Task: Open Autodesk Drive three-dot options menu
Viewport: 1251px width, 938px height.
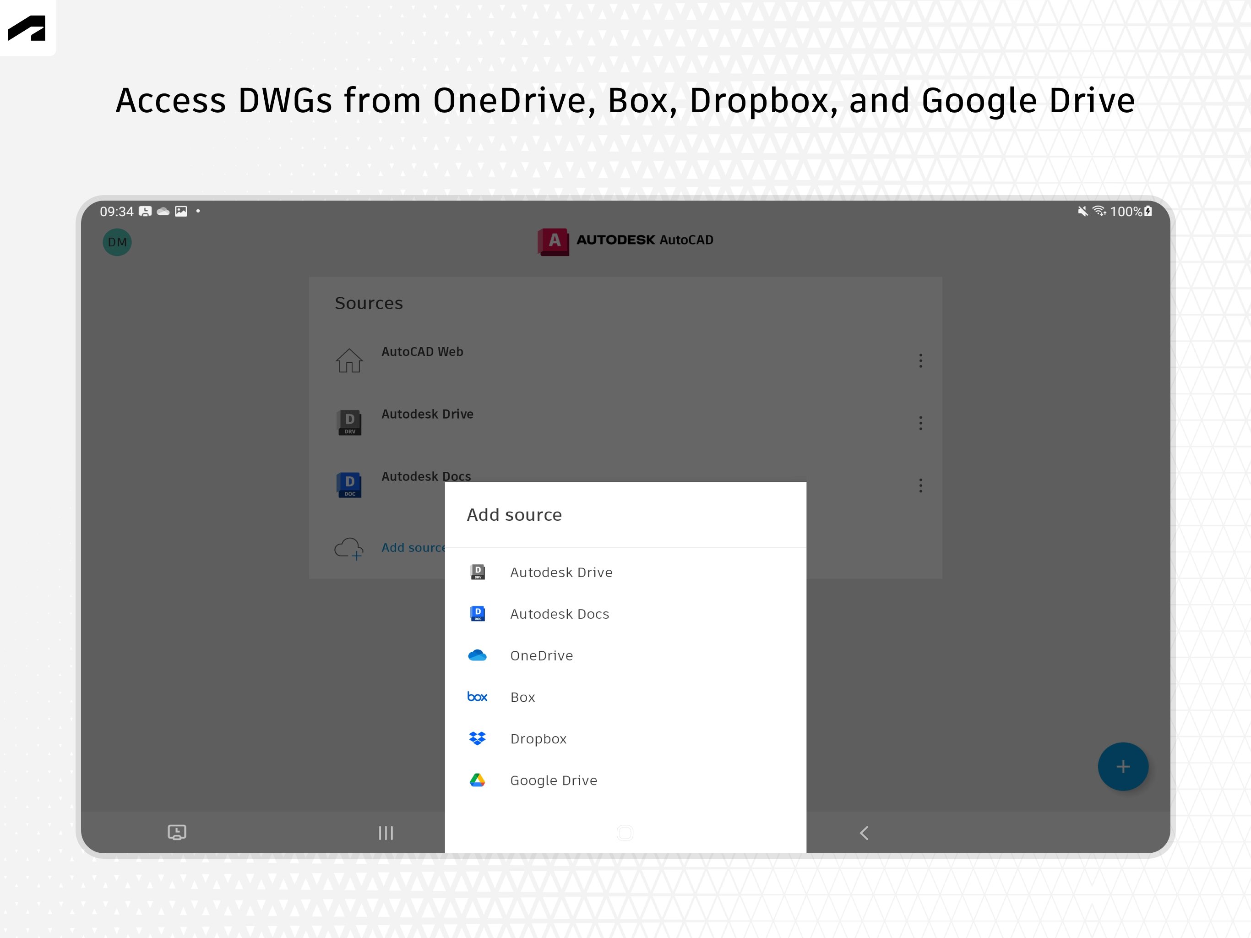Action: (920, 423)
